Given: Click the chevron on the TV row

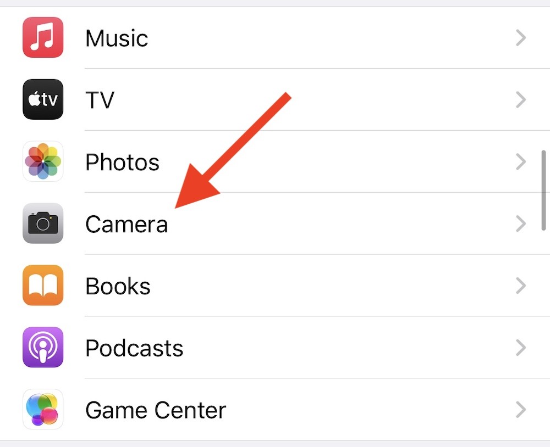Looking at the screenshot, I should point(520,100).
